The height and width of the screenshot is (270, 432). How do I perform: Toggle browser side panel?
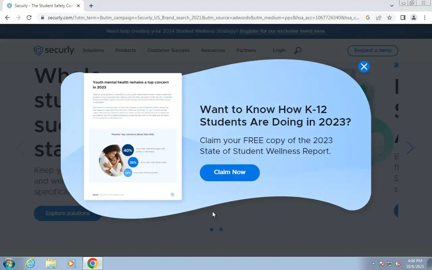point(403,18)
